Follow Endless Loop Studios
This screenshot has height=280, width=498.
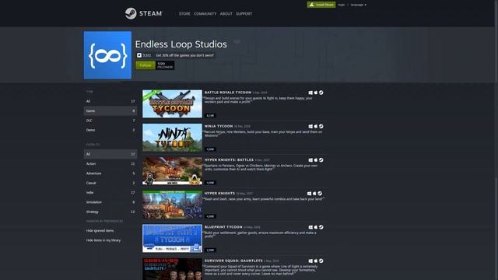(146, 65)
